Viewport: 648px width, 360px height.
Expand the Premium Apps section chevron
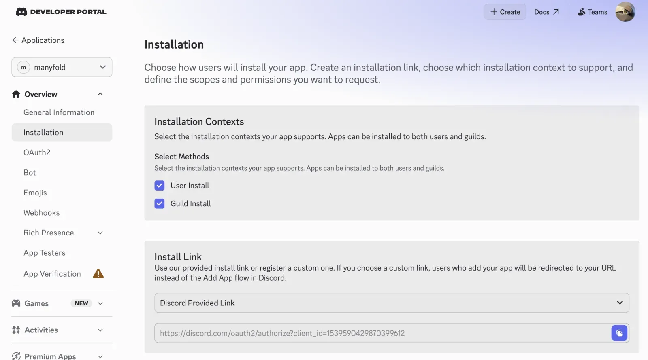pos(100,356)
